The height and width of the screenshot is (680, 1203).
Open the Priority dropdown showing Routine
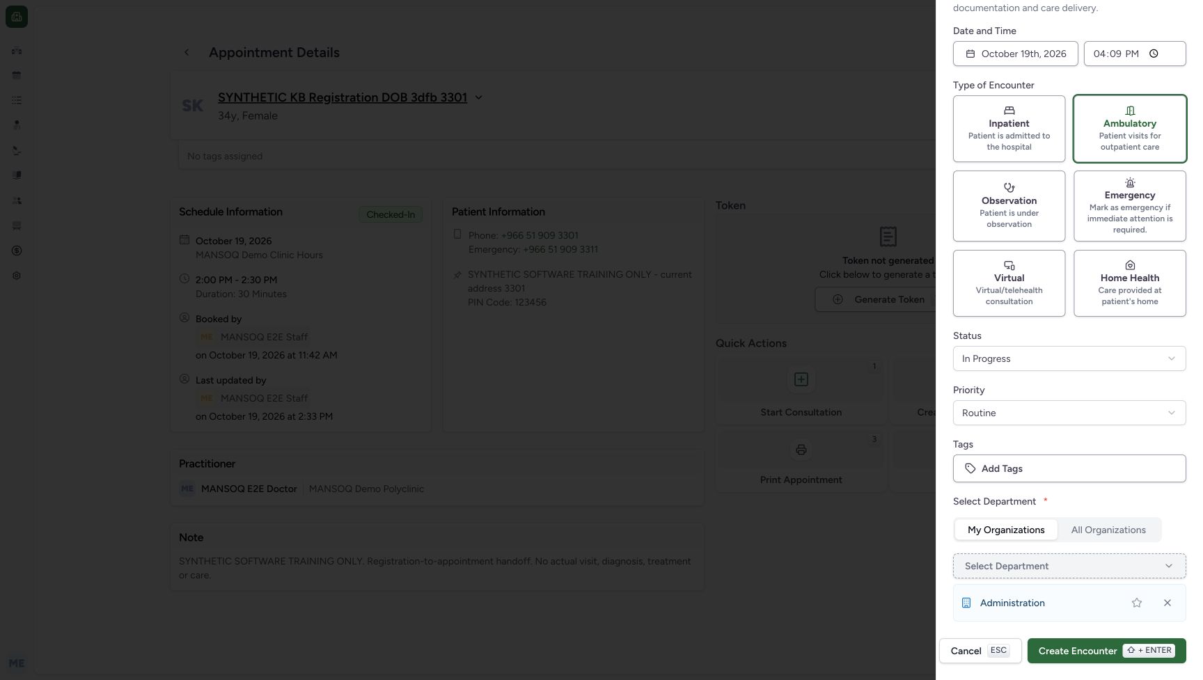(x=1069, y=413)
